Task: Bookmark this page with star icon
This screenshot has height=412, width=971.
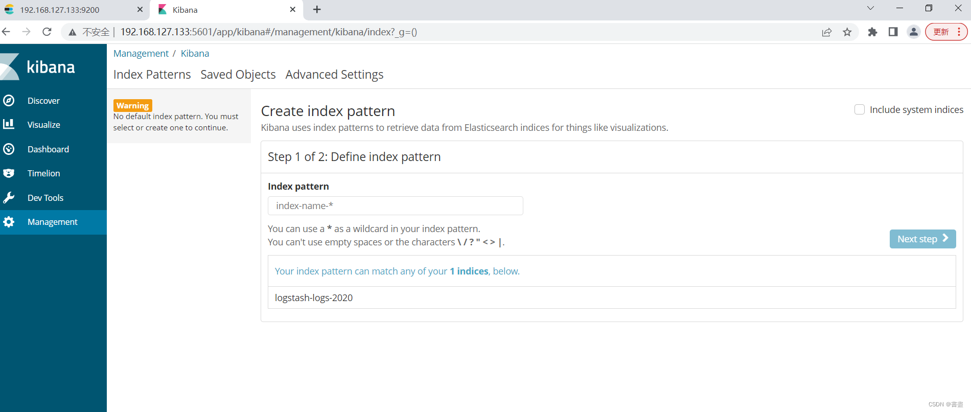Action: [847, 32]
